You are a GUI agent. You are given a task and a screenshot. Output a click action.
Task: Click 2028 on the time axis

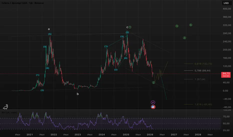pyautogui.click(x=198, y=135)
